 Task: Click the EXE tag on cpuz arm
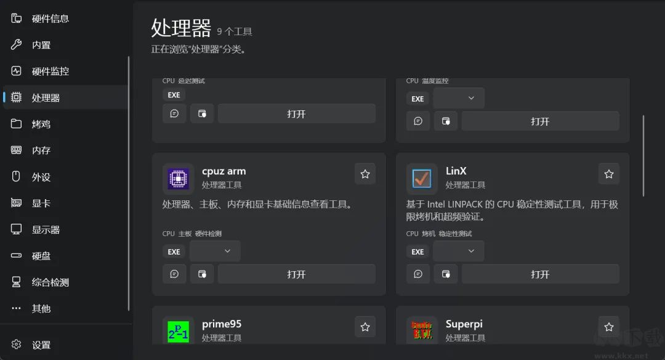click(x=174, y=252)
